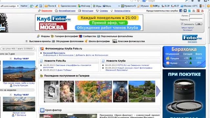Follow the red Барахолка top link

tap(47, 11)
